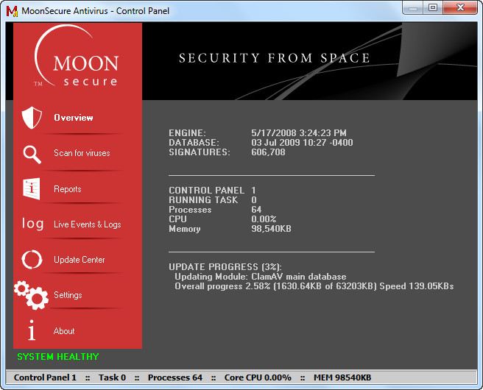Click the Moon Secure logo
483x390 pixels.
(x=76, y=57)
